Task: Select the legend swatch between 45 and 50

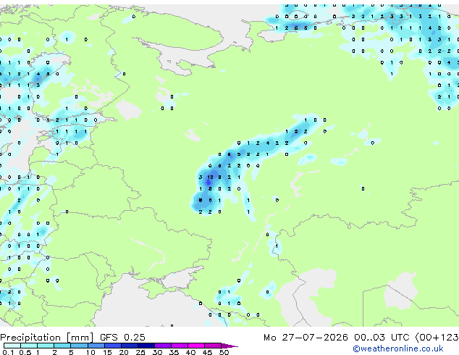Action: pos(213,346)
